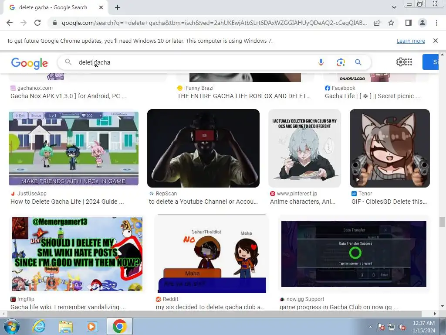
Task: Share this page from the address bar
Action: [377, 23]
